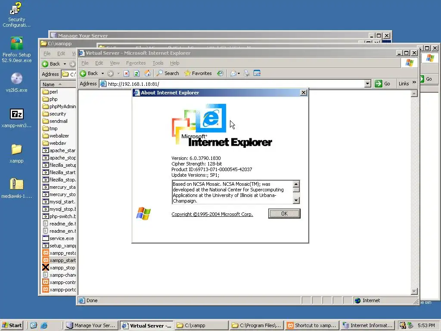Click Back button in xampp explorer window
Screen dimensions: 441x331
[x=51, y=64]
